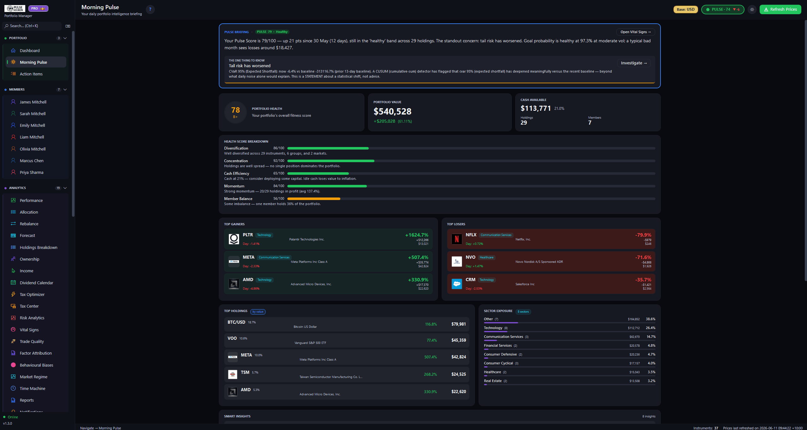Click the Salesforce logo thumbnail
Screen dimensions: 807x430
(457, 284)
